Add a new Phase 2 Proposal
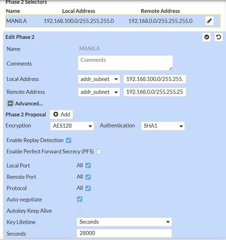 (x=61, y=115)
